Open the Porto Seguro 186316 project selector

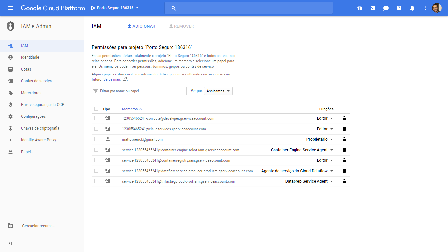coord(115,8)
